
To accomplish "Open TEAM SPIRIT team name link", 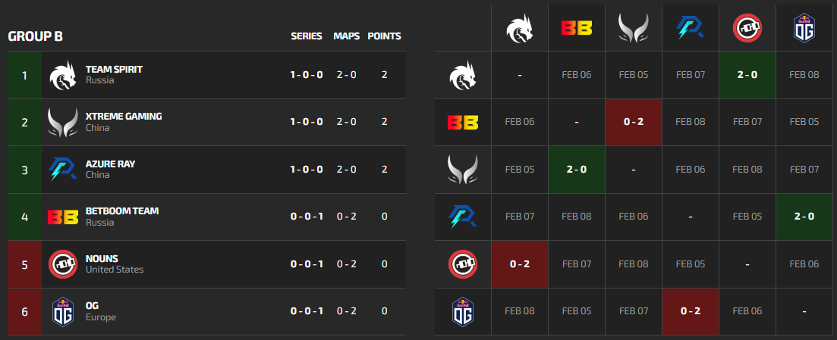I will point(115,69).
